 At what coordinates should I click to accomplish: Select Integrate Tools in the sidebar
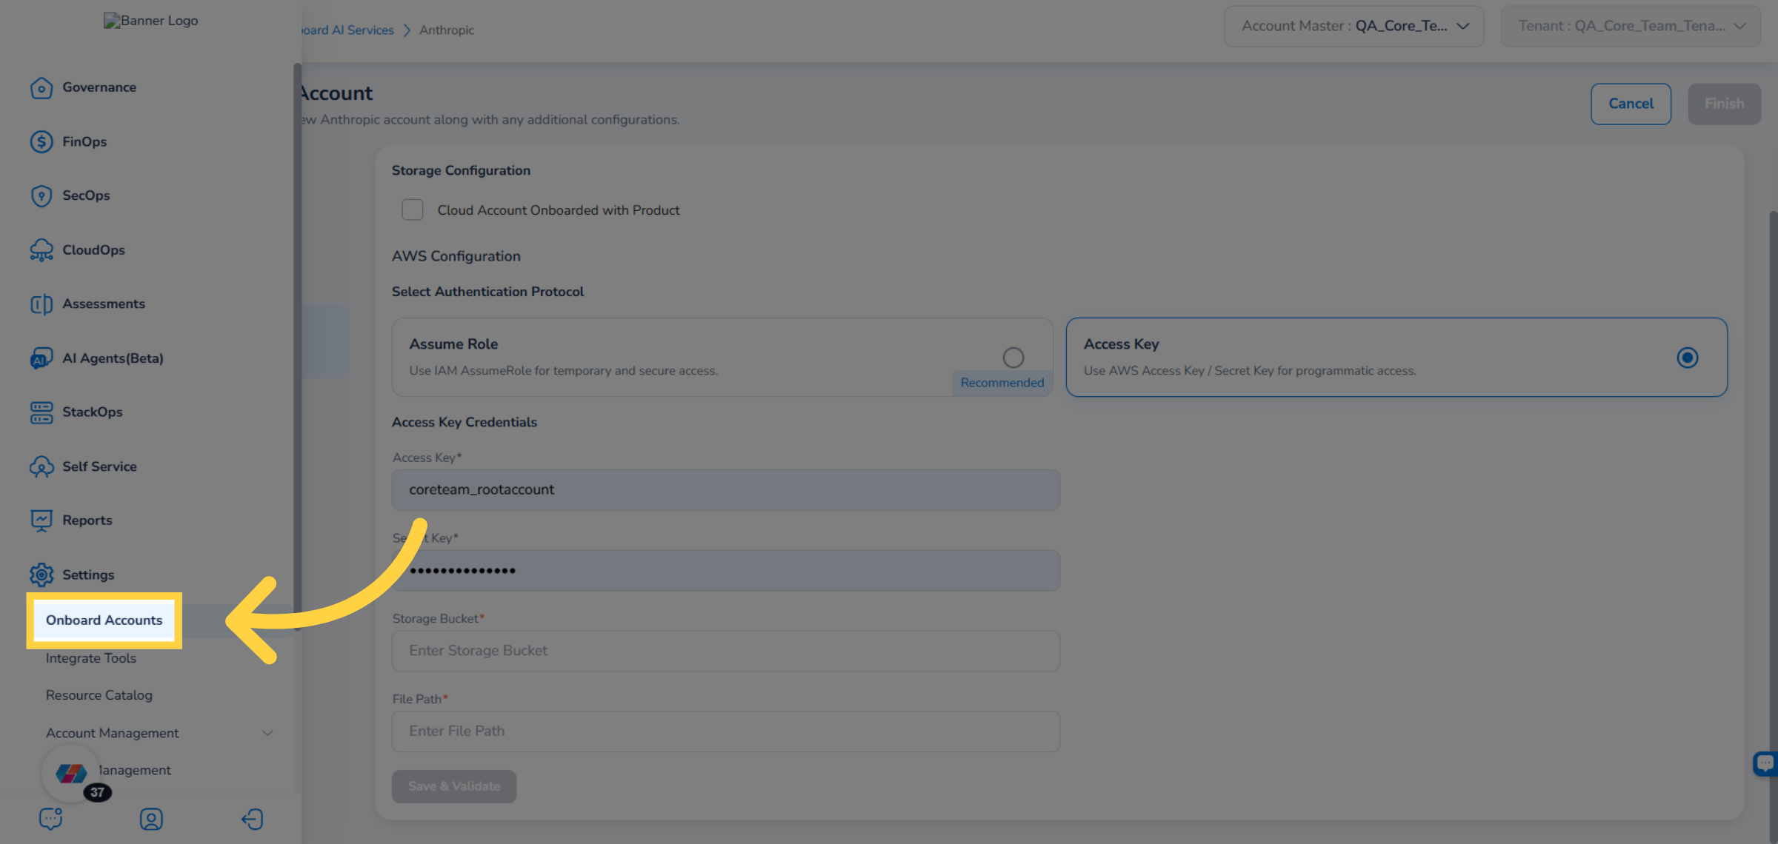pyautogui.click(x=91, y=658)
